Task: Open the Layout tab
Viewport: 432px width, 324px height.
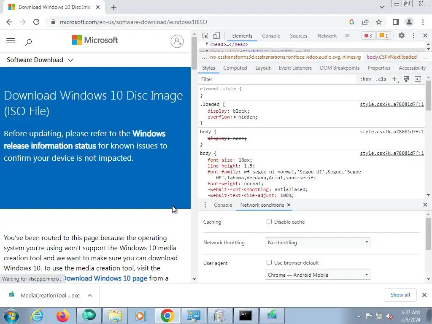Action: (x=263, y=68)
